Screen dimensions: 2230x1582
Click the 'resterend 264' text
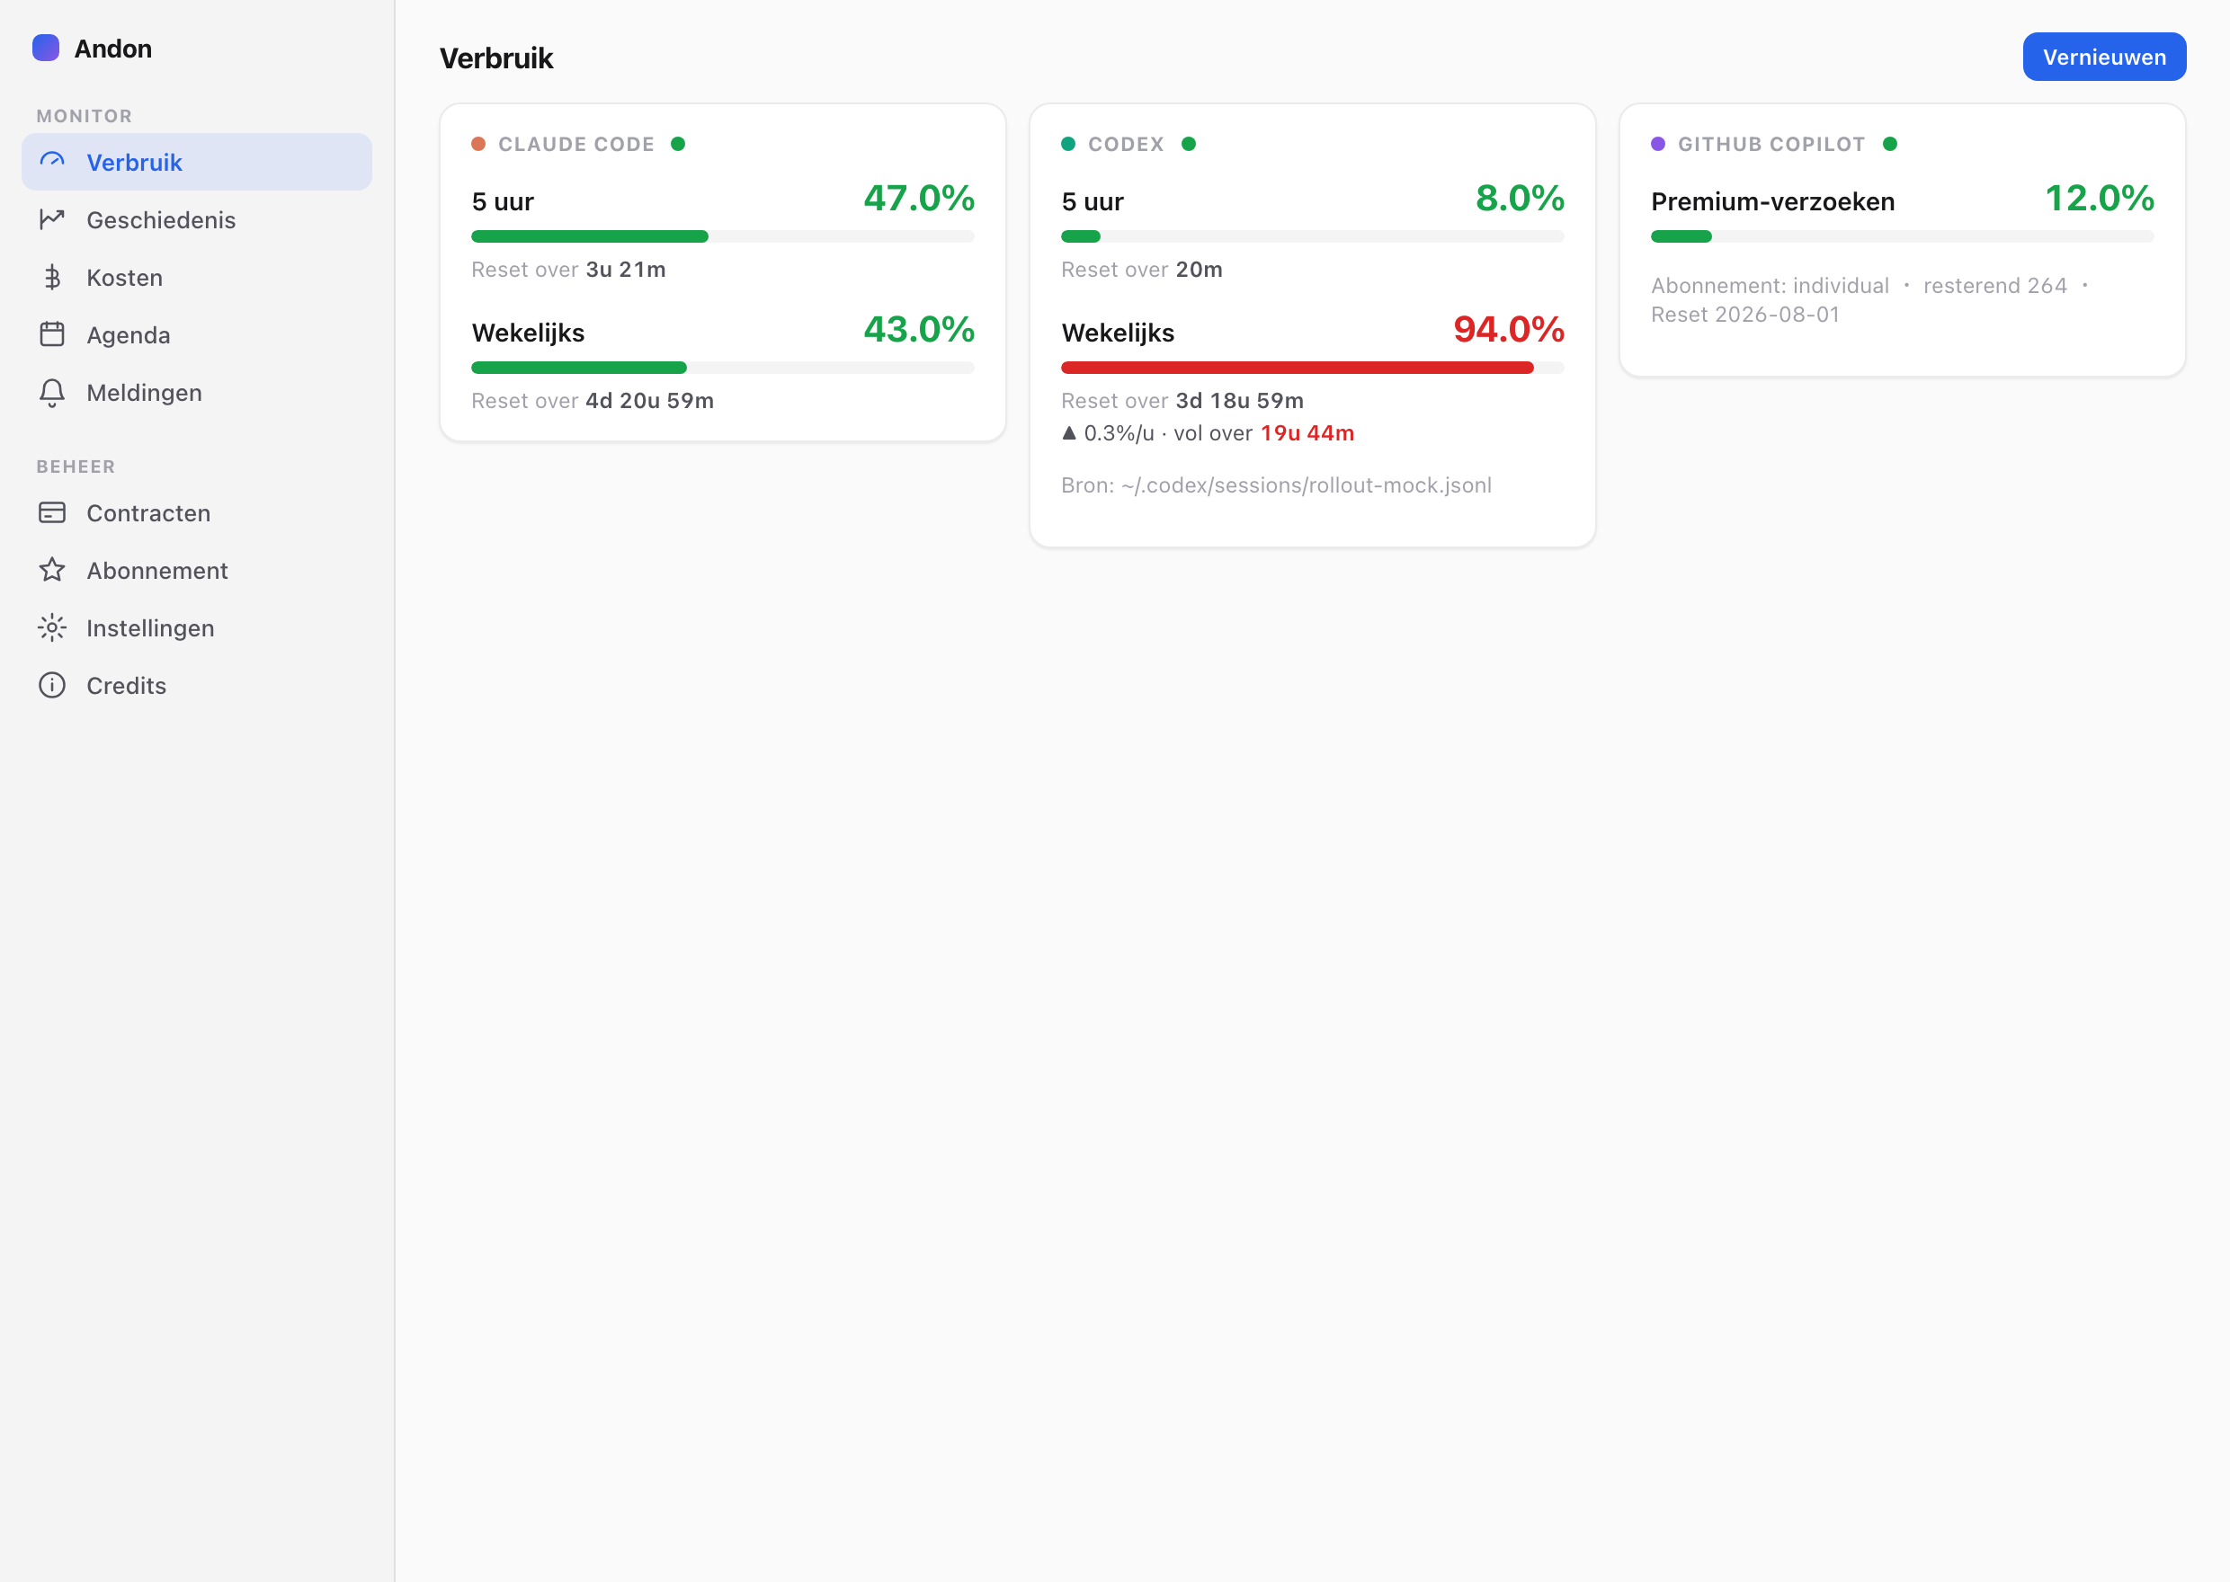point(1995,286)
